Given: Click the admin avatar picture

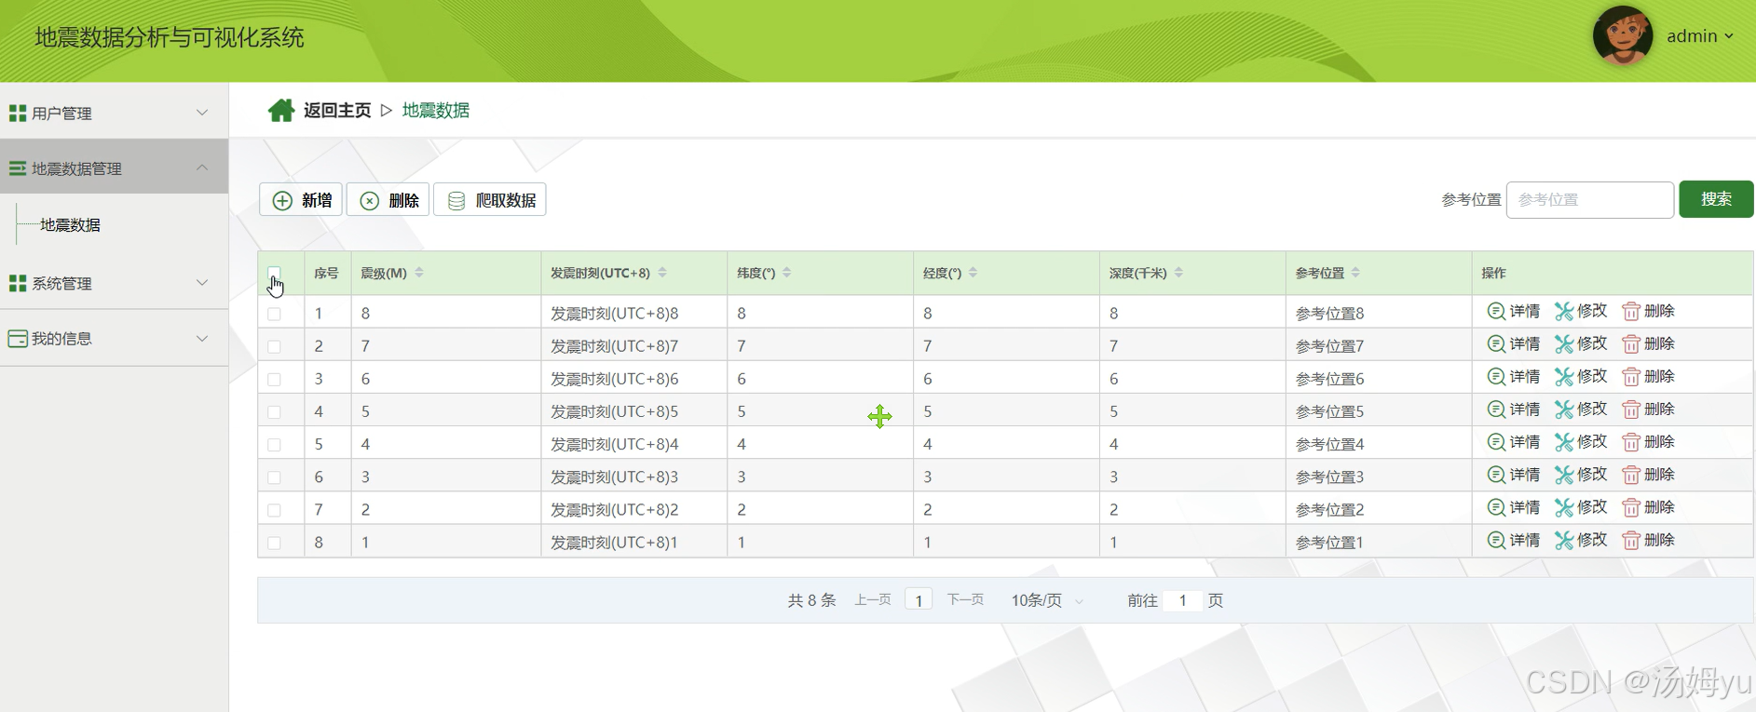Looking at the screenshot, I should pos(1623,36).
